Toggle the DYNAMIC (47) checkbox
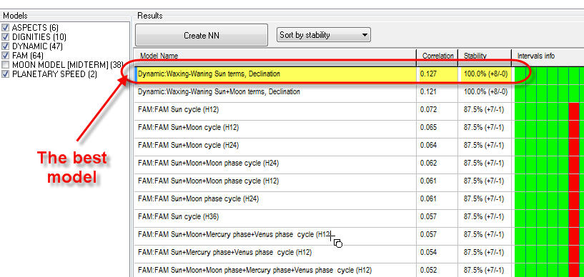Image resolution: width=584 pixels, height=277 pixels. click(5, 46)
